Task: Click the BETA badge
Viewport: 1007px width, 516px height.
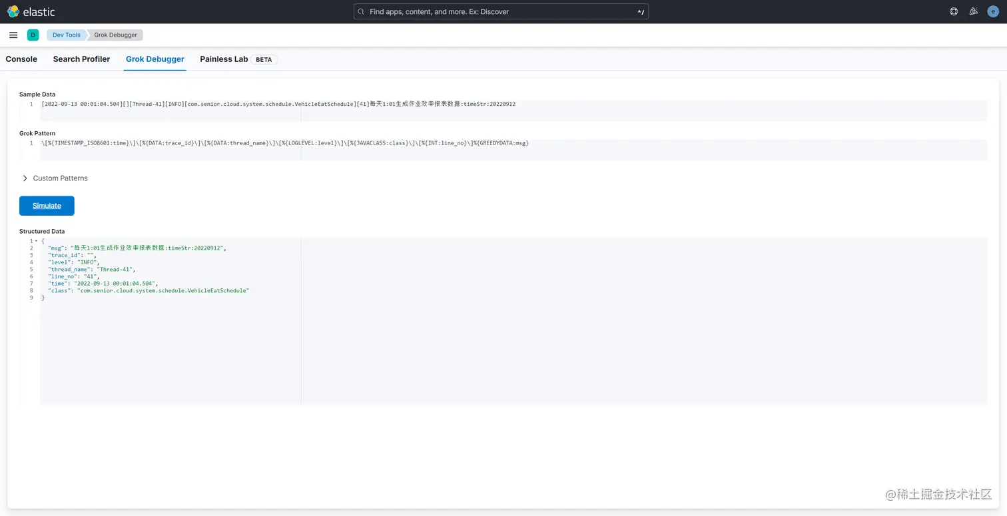Action: coord(264,59)
